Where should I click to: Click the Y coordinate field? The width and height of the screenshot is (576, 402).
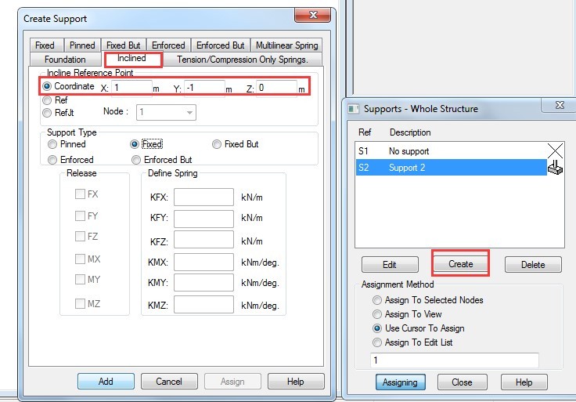(204, 89)
